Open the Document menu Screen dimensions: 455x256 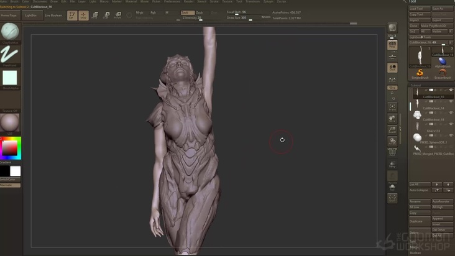point(40,1)
